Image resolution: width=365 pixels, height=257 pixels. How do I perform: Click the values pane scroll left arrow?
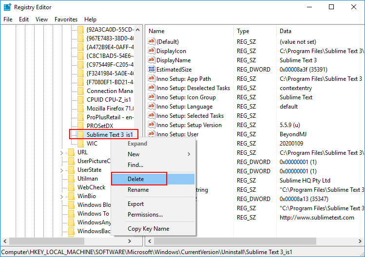(x=150, y=241)
